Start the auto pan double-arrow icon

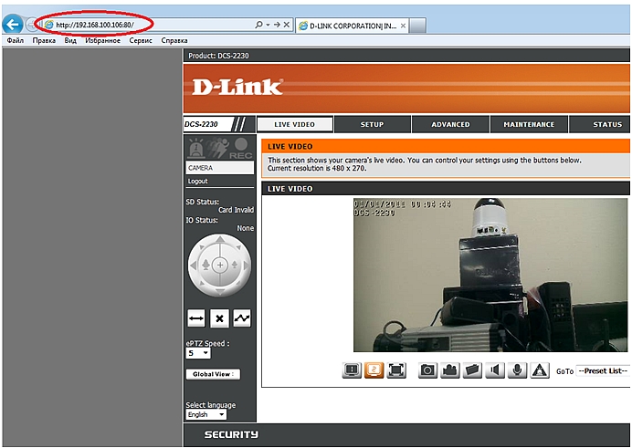coord(195,318)
